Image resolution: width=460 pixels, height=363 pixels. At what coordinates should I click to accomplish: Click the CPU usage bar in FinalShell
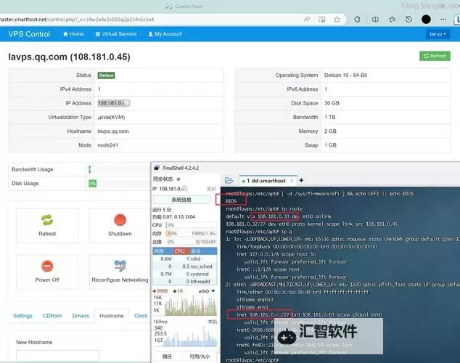pos(191,225)
